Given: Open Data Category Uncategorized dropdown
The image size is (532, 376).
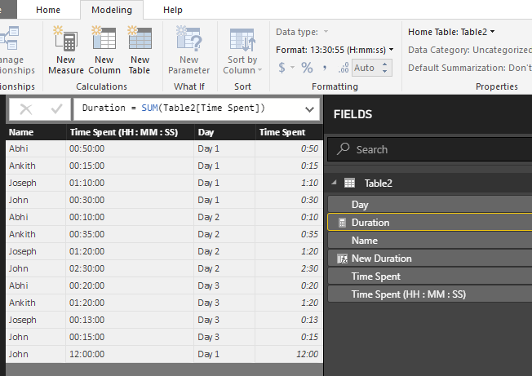Looking at the screenshot, I should coord(470,50).
